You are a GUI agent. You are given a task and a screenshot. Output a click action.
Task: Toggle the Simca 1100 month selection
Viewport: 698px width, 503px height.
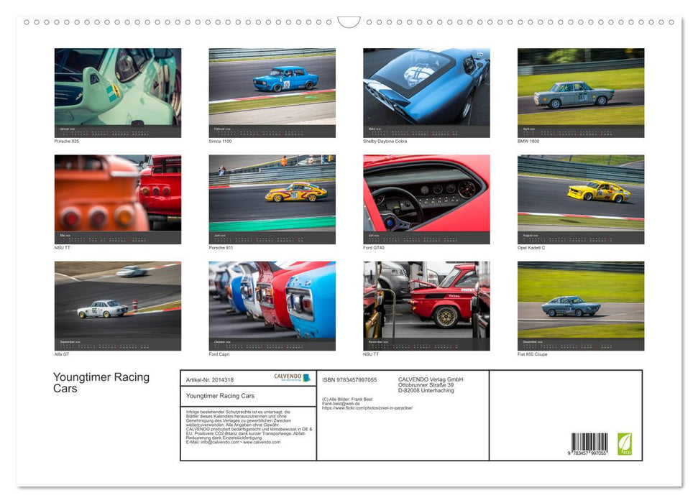pyautogui.click(x=272, y=91)
